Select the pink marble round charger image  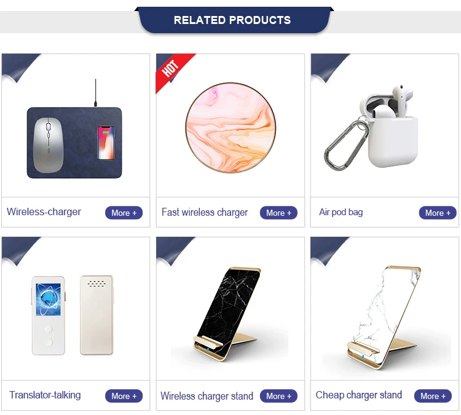pyautogui.click(x=230, y=127)
